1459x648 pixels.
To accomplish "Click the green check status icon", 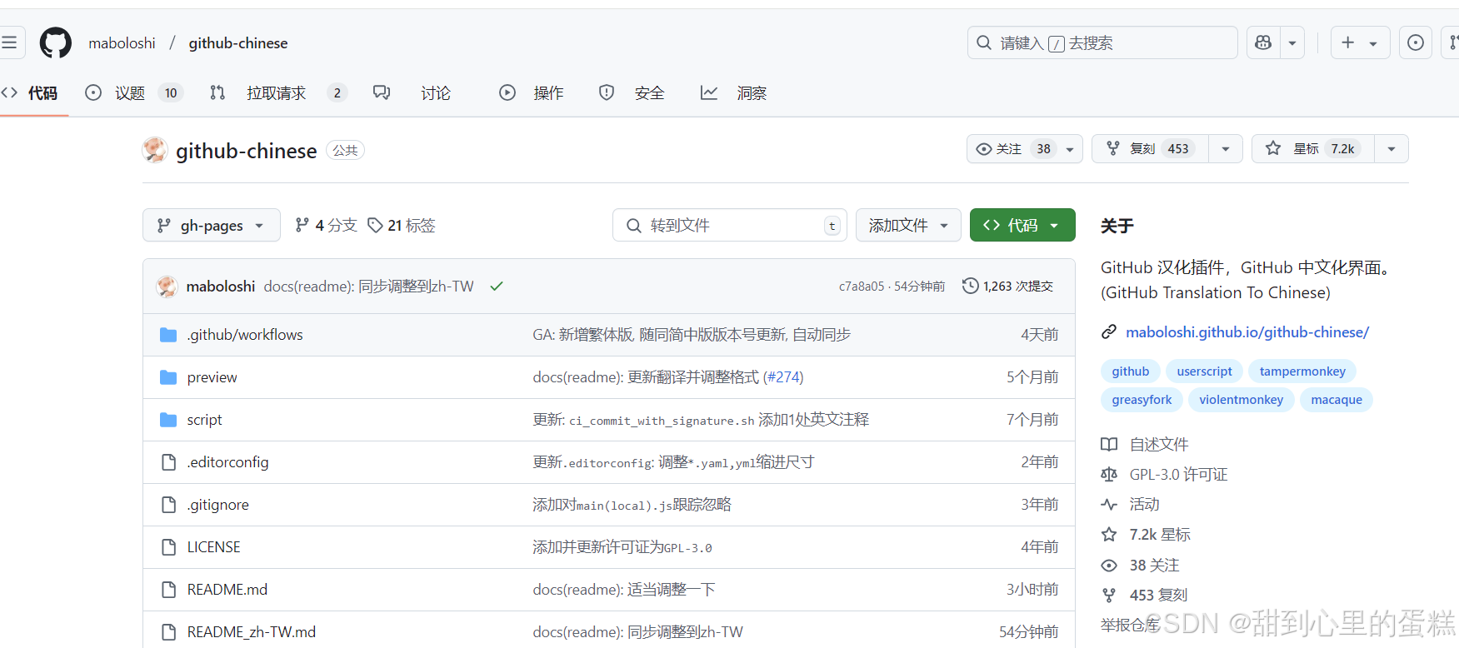I will click(497, 287).
